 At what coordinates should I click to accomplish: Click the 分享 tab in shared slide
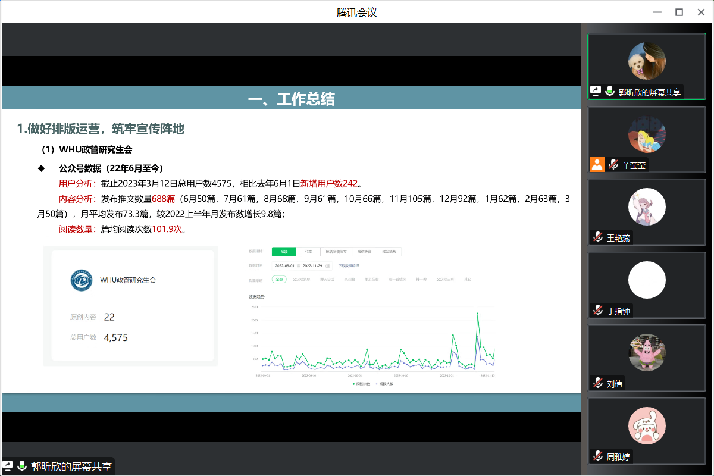pyautogui.click(x=308, y=252)
